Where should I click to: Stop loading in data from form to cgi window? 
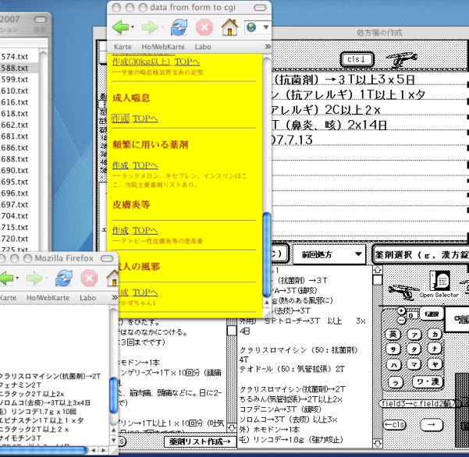coord(204,27)
